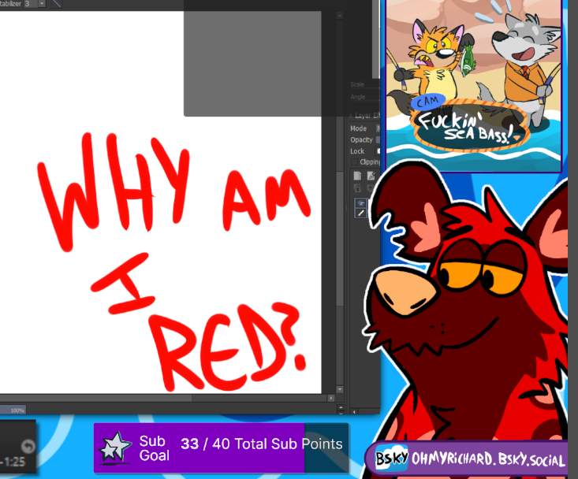Expand the Layer Effect section
The image size is (578, 479).
352,116
